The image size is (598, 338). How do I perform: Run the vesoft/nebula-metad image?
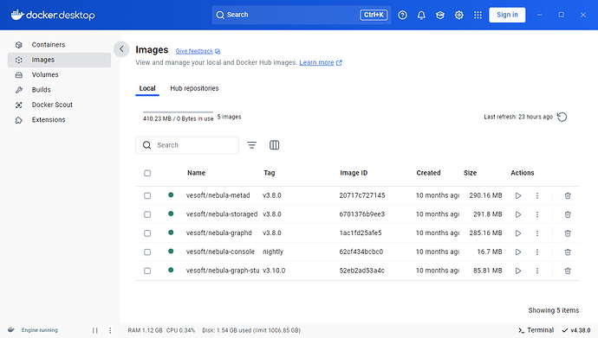click(518, 196)
